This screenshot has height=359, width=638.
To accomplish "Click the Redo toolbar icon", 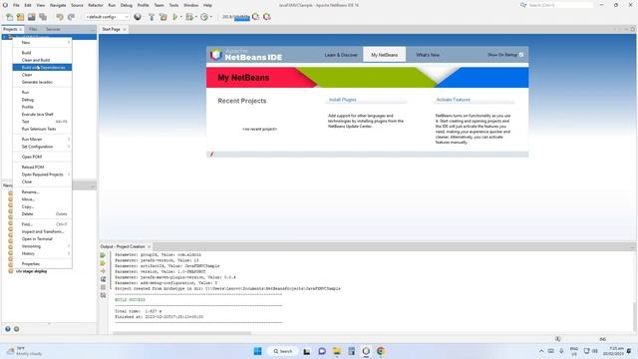I will coord(71,17).
